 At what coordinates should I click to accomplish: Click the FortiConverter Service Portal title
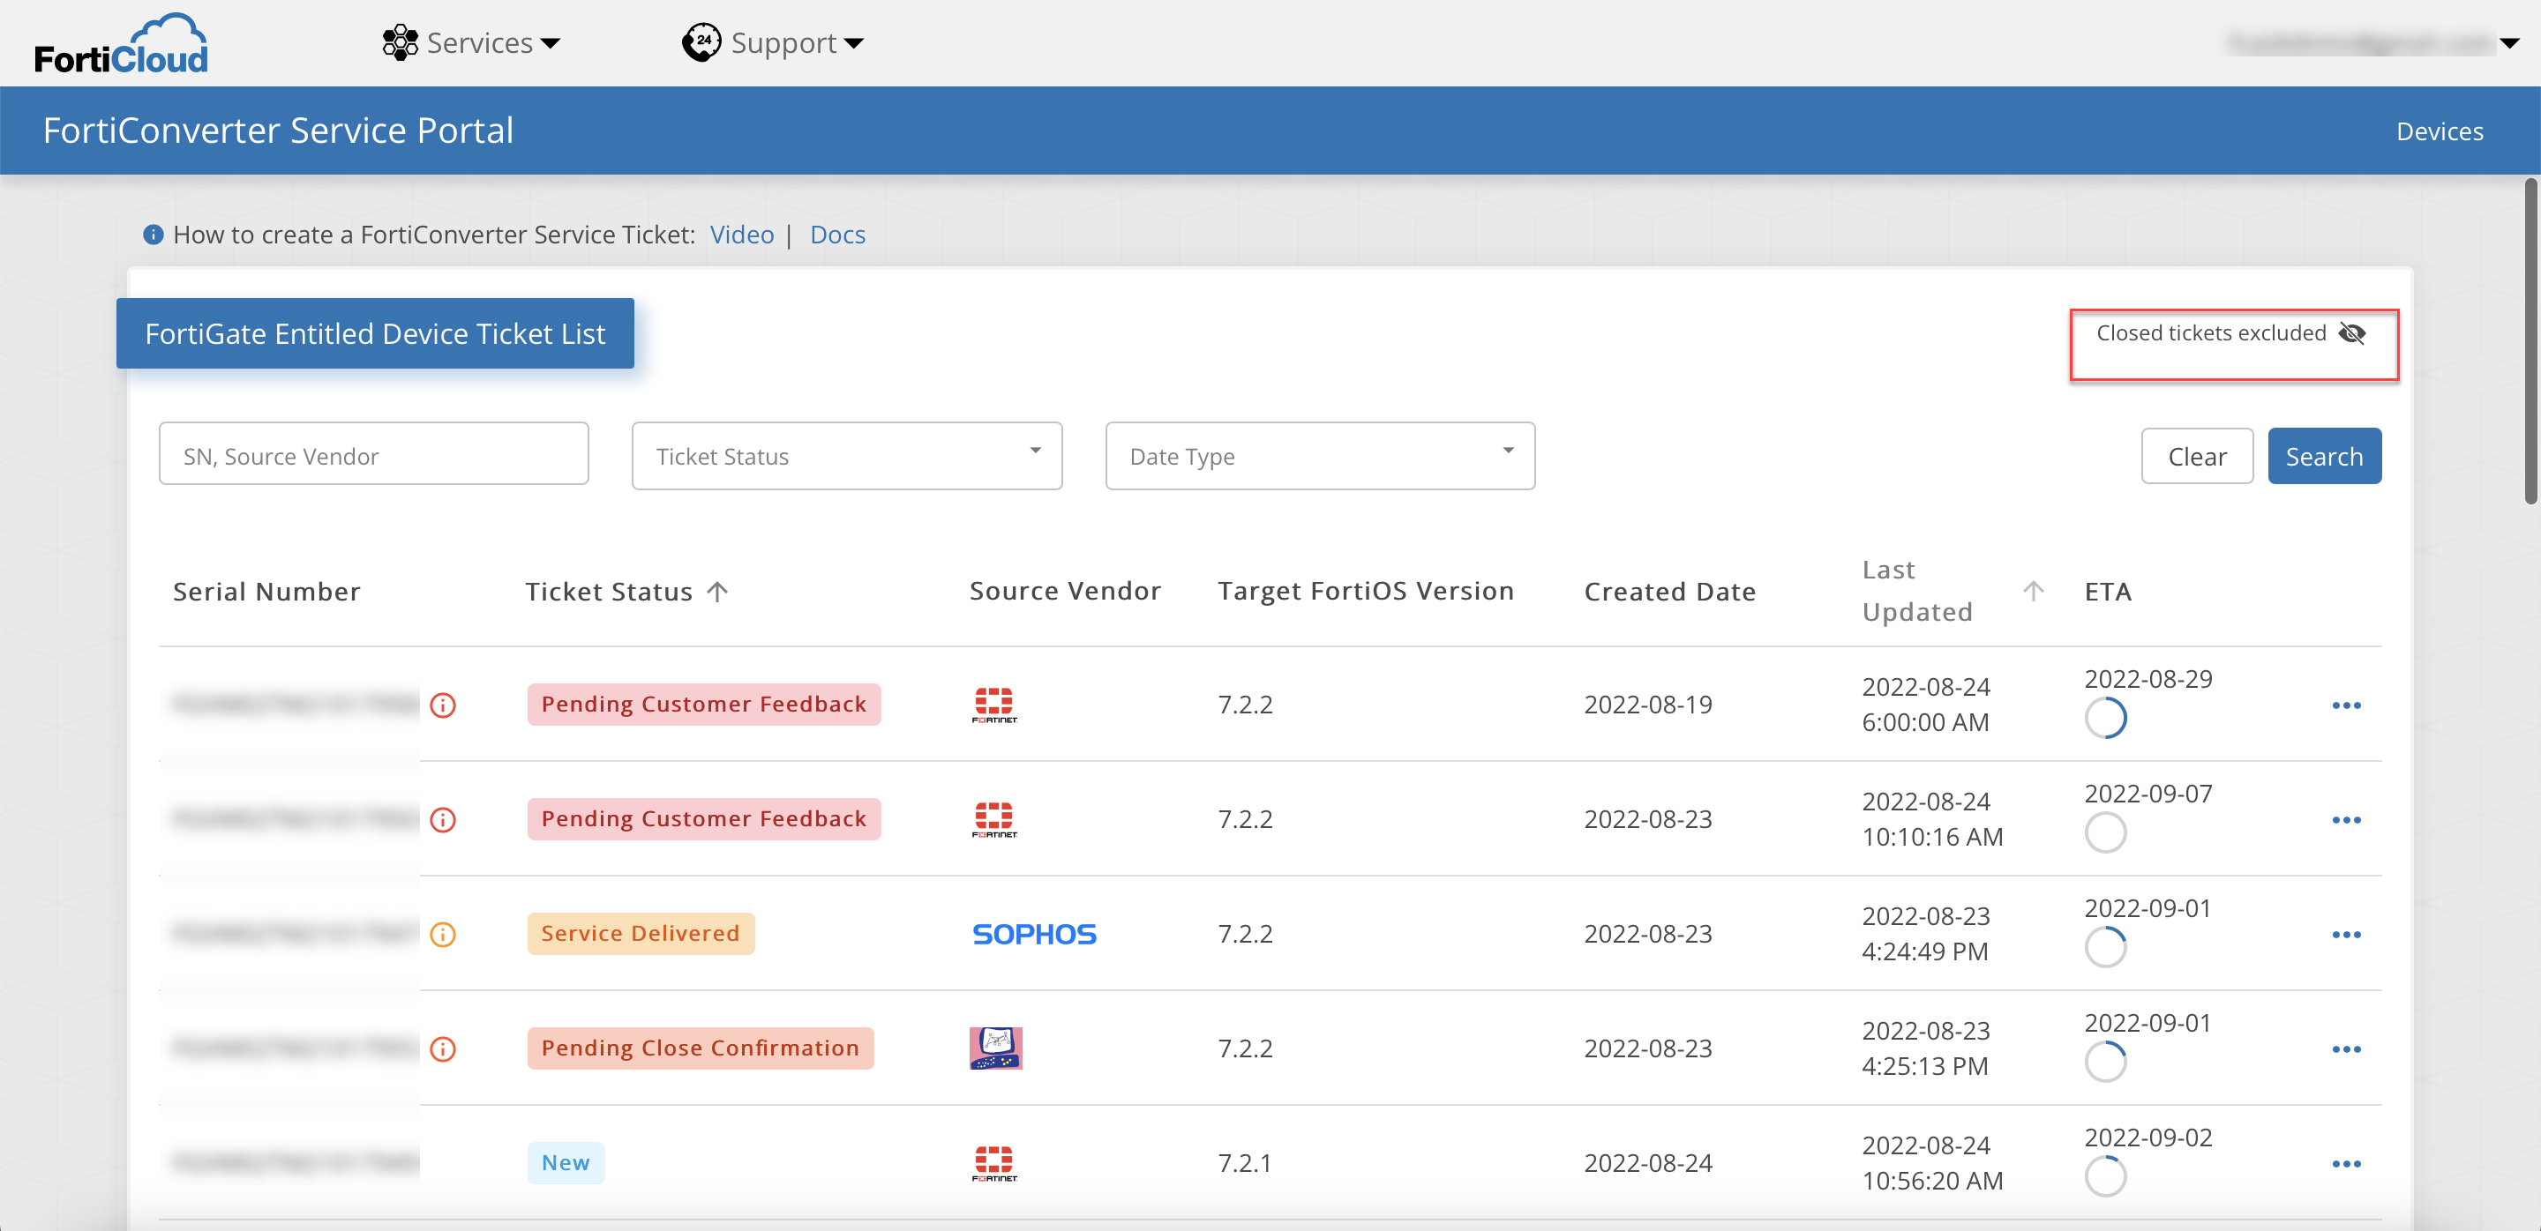[278, 131]
